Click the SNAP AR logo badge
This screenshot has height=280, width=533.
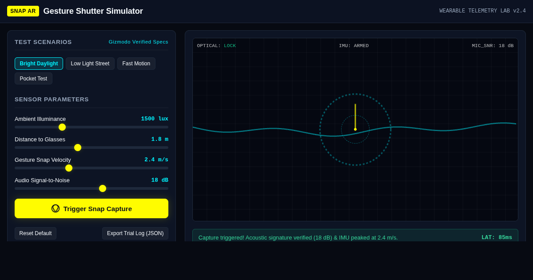23,11
